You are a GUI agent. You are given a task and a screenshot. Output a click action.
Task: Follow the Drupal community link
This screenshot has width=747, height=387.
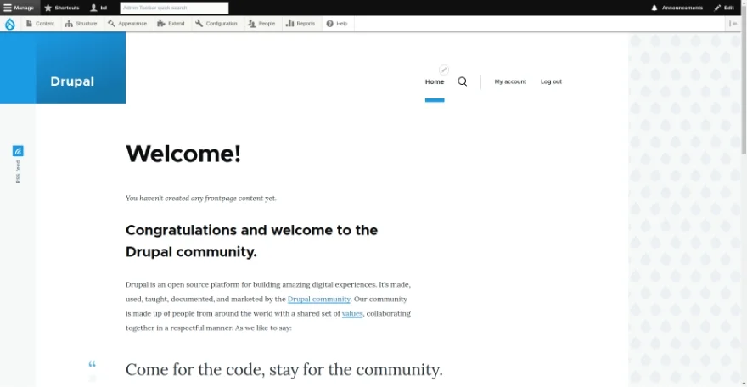(x=318, y=299)
